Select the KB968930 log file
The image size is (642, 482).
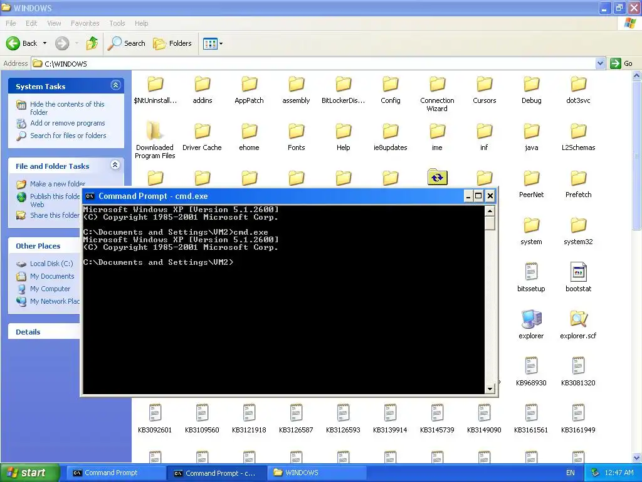click(x=532, y=372)
